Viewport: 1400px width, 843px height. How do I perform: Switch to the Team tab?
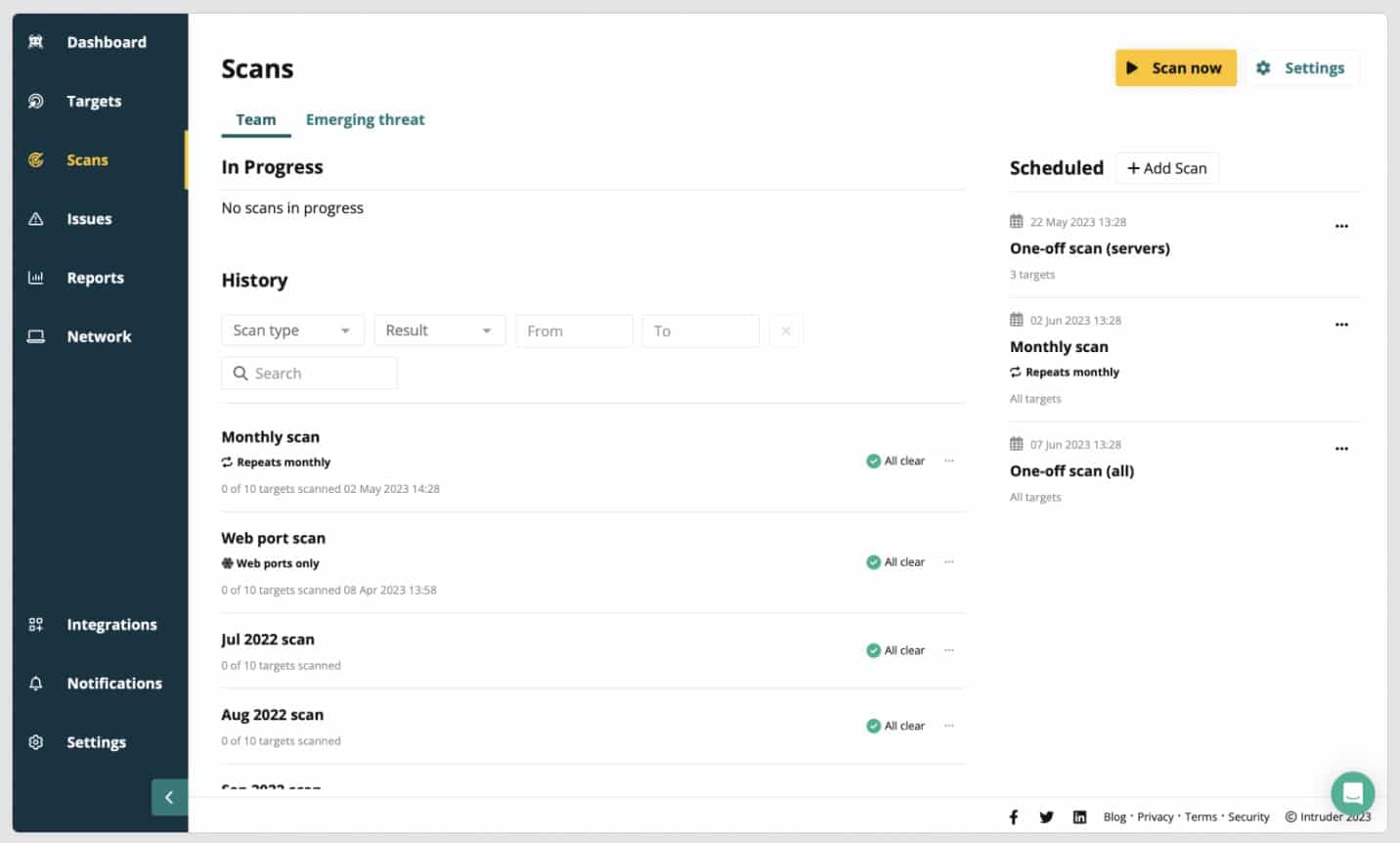click(x=256, y=119)
